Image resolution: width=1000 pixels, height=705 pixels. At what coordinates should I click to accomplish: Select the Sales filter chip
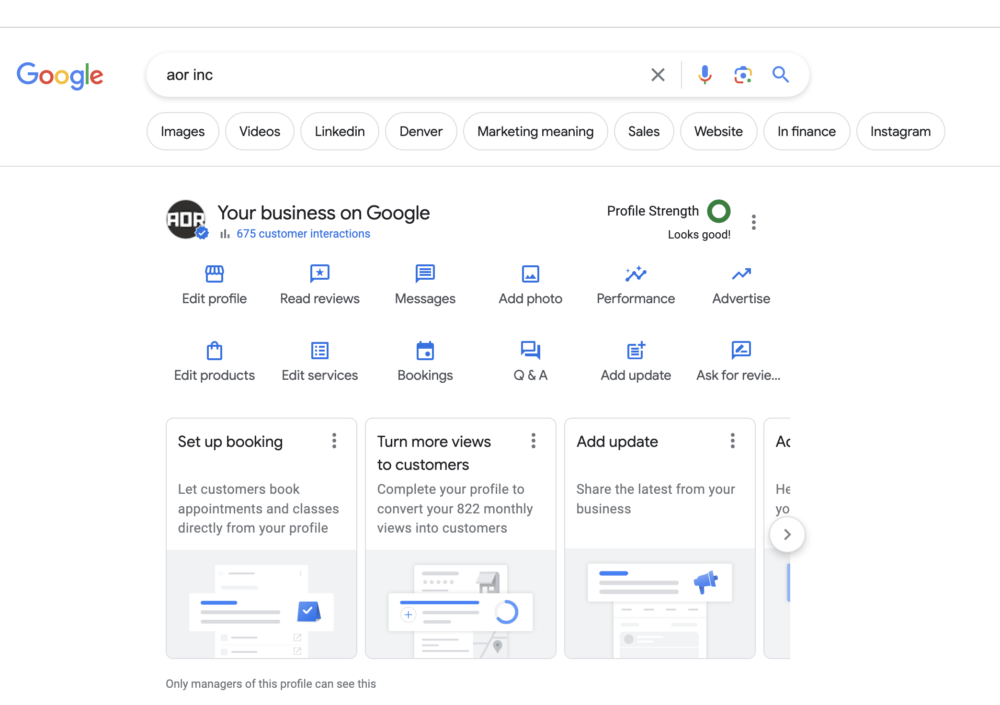[644, 131]
